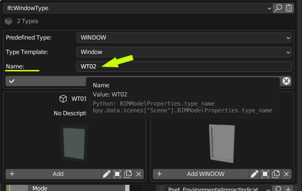This screenshot has height=191, width=302.
Task: Open the Pset_EnvironmentalImpactIndicat dropdown
Action: (218, 189)
